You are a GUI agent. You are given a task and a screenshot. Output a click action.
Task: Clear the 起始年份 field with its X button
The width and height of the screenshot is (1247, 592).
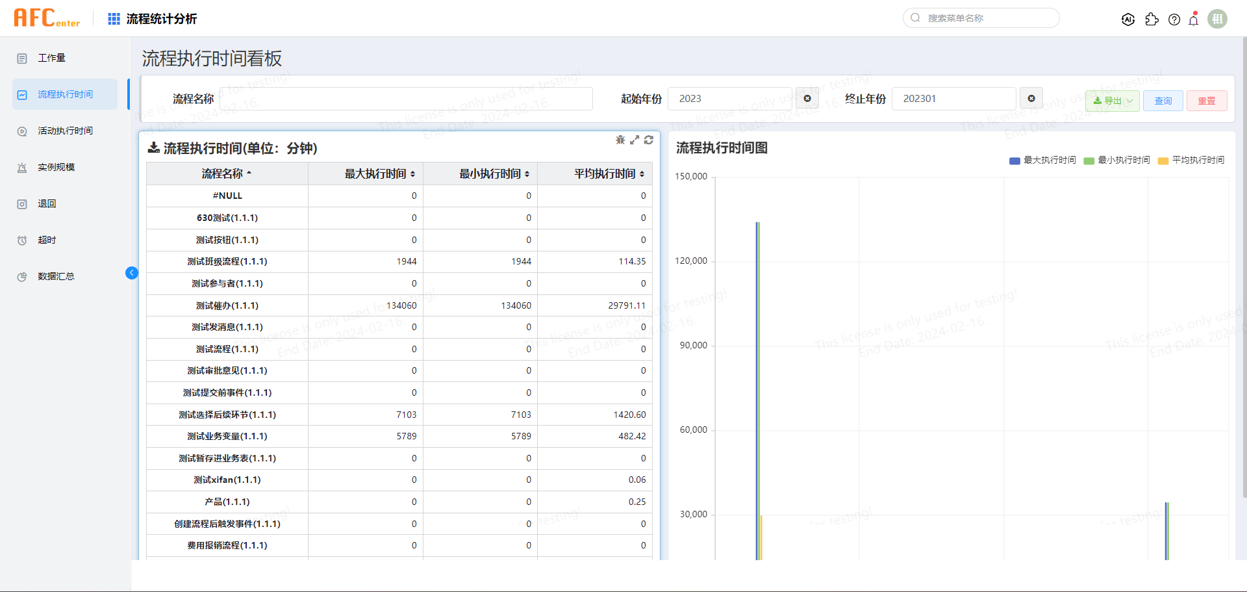coord(807,99)
